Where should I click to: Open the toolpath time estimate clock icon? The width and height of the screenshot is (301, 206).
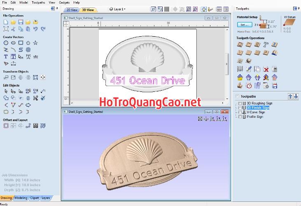pyautogui.click(x=249, y=85)
